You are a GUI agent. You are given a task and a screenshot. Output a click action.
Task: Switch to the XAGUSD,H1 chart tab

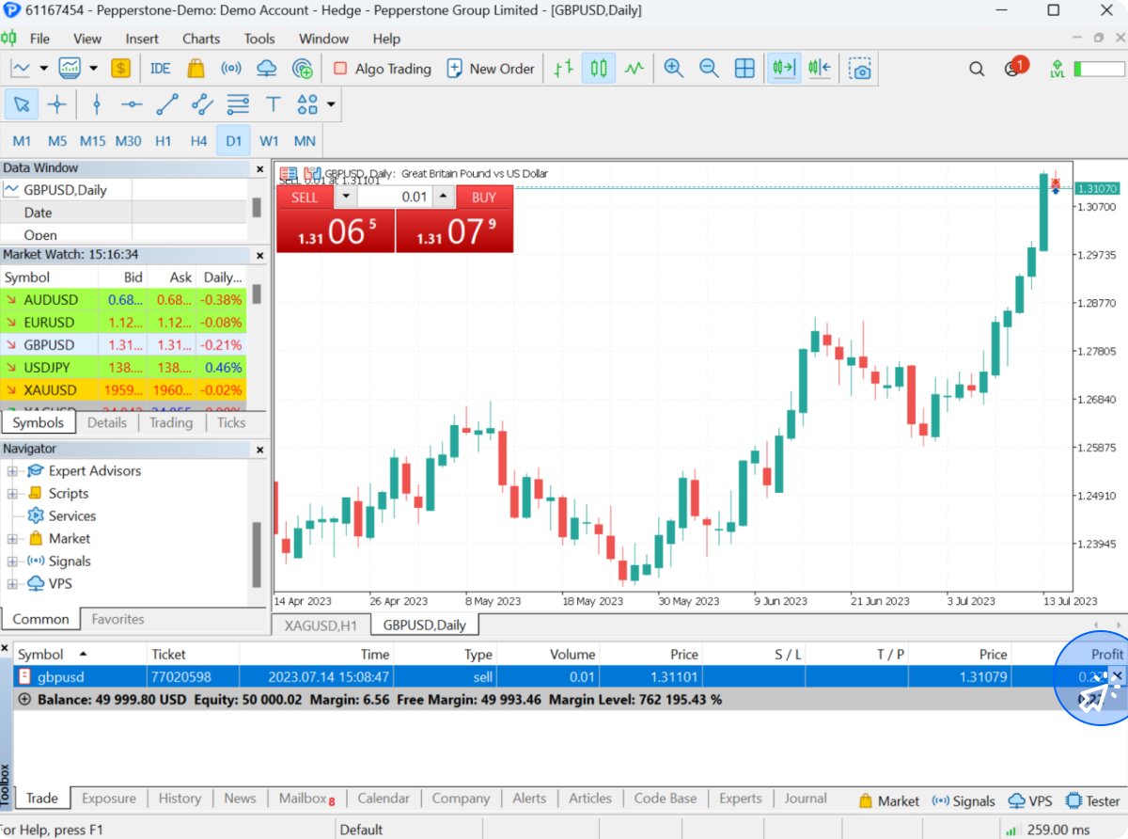pyautogui.click(x=322, y=625)
